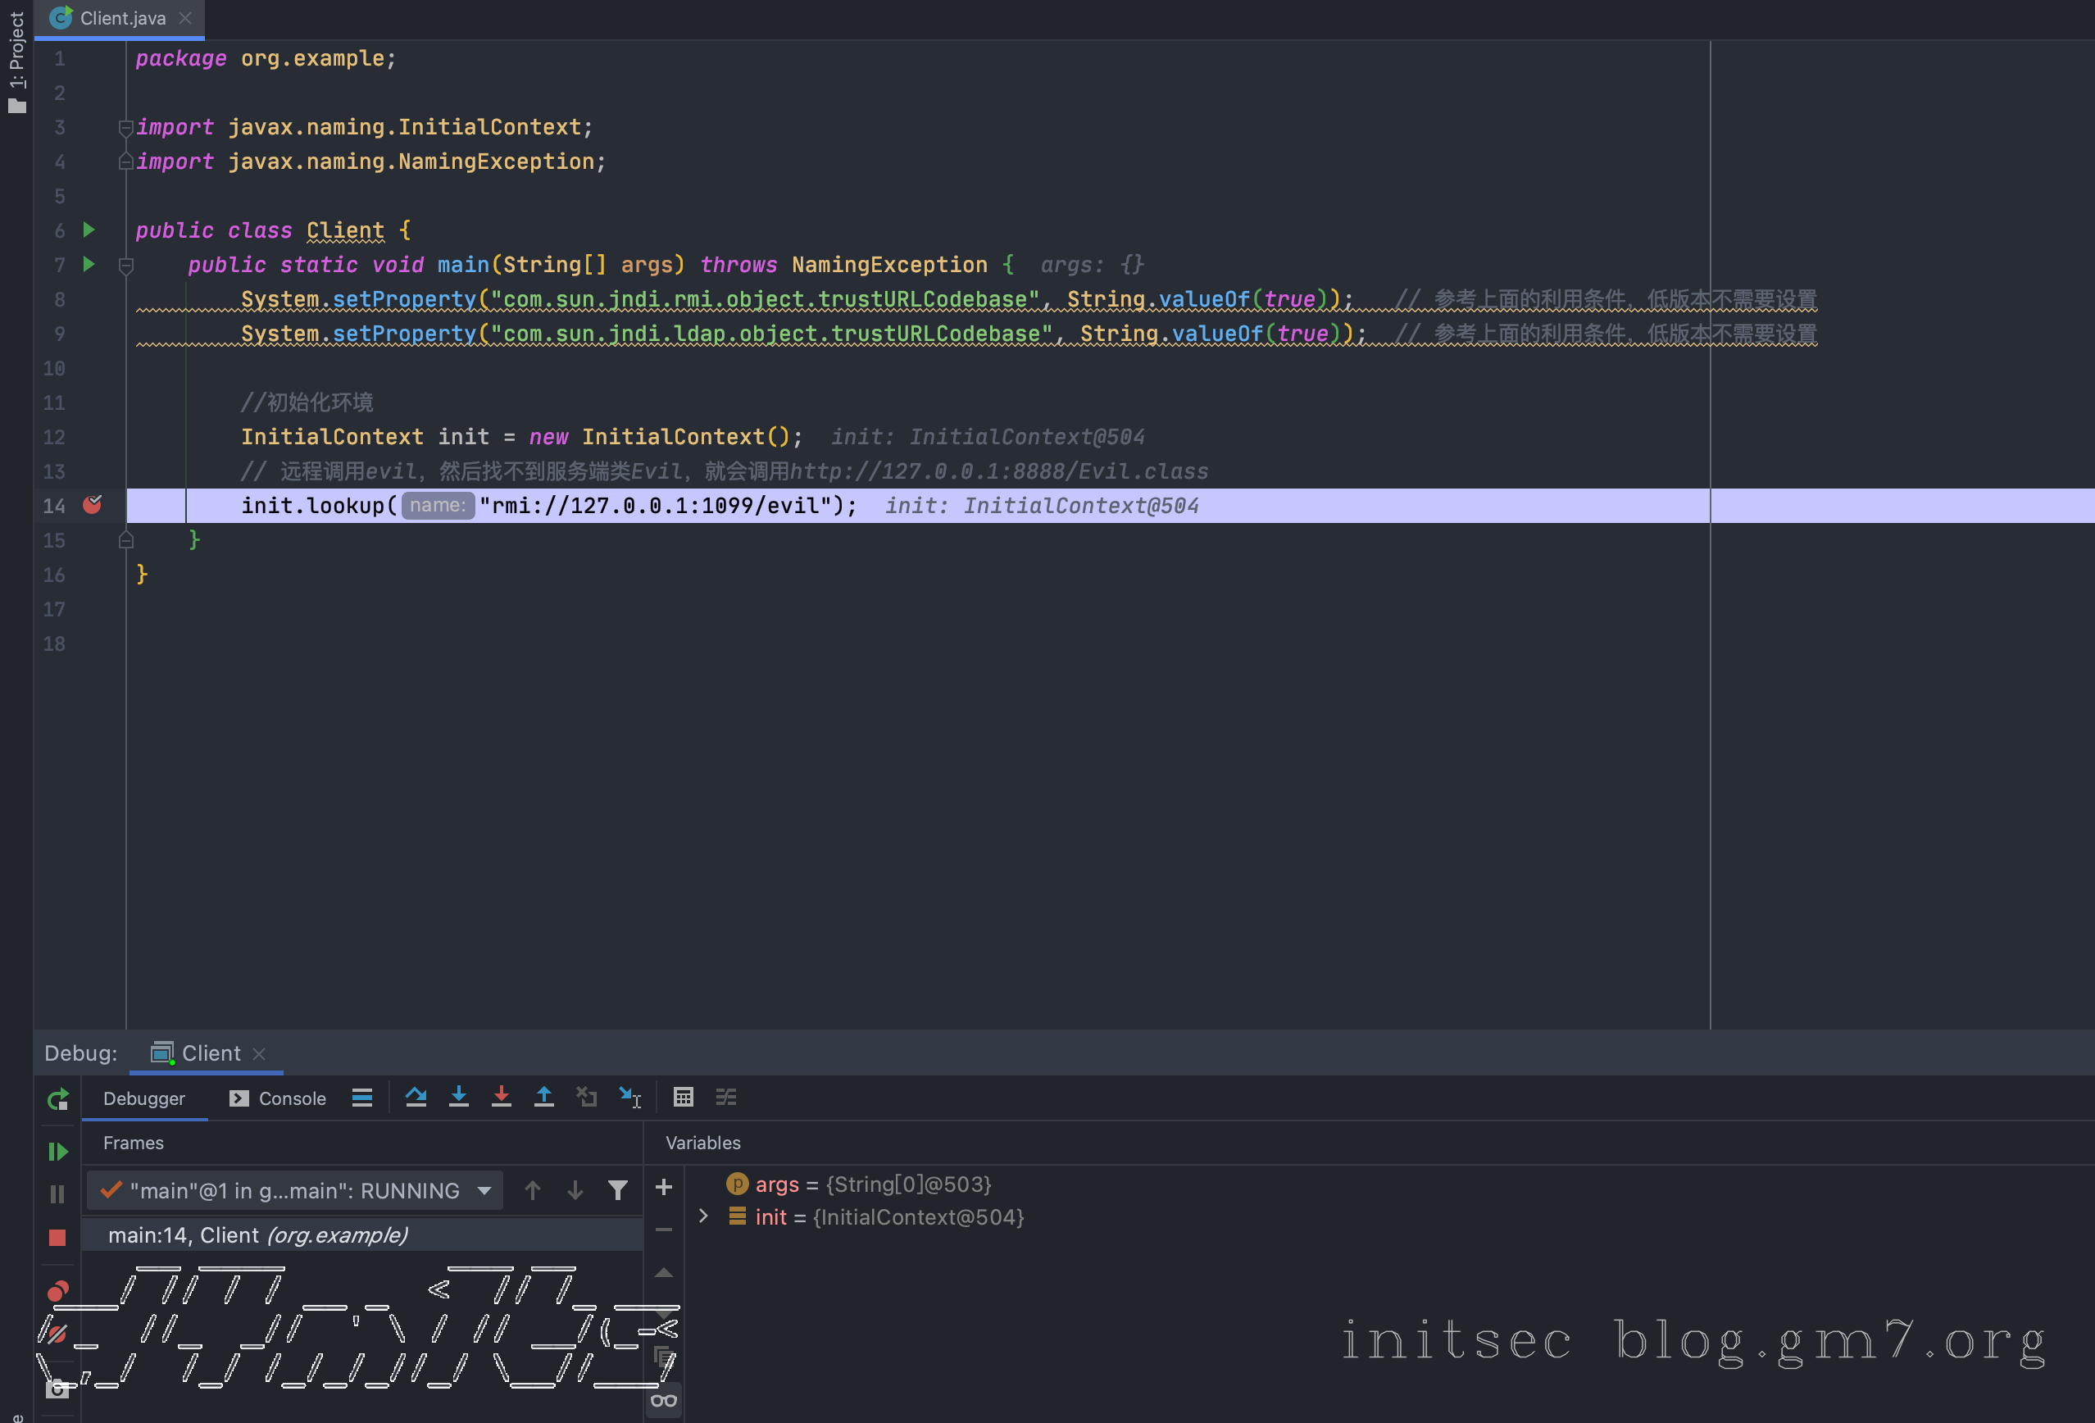Toggle Mute Breakpoints icon
The image size is (2095, 1423).
pos(56,1333)
